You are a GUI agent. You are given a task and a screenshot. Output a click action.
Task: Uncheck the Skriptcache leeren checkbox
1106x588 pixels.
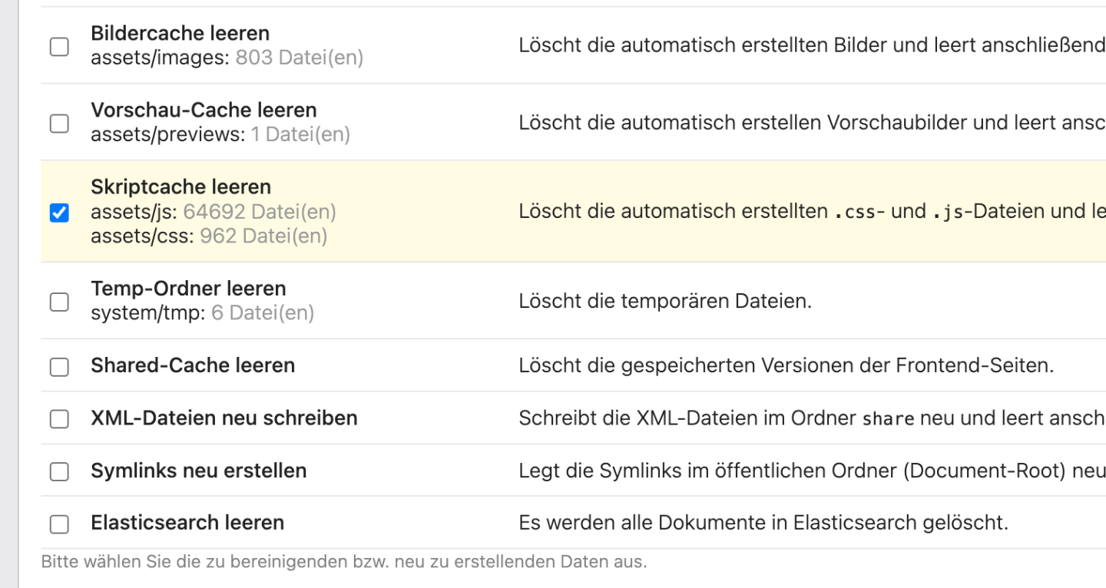point(59,213)
